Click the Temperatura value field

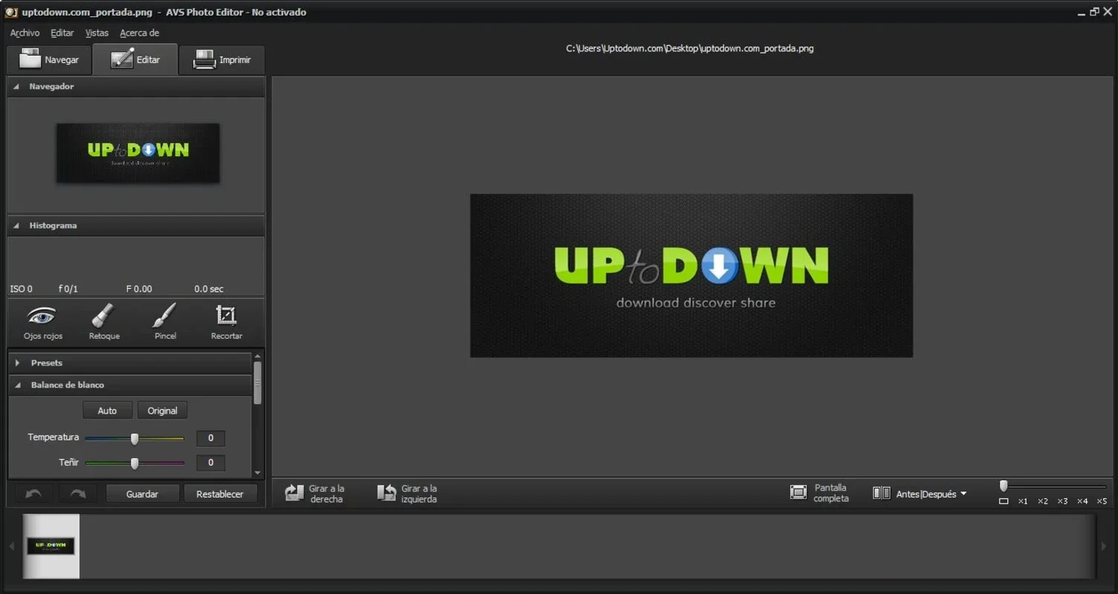pyautogui.click(x=210, y=438)
